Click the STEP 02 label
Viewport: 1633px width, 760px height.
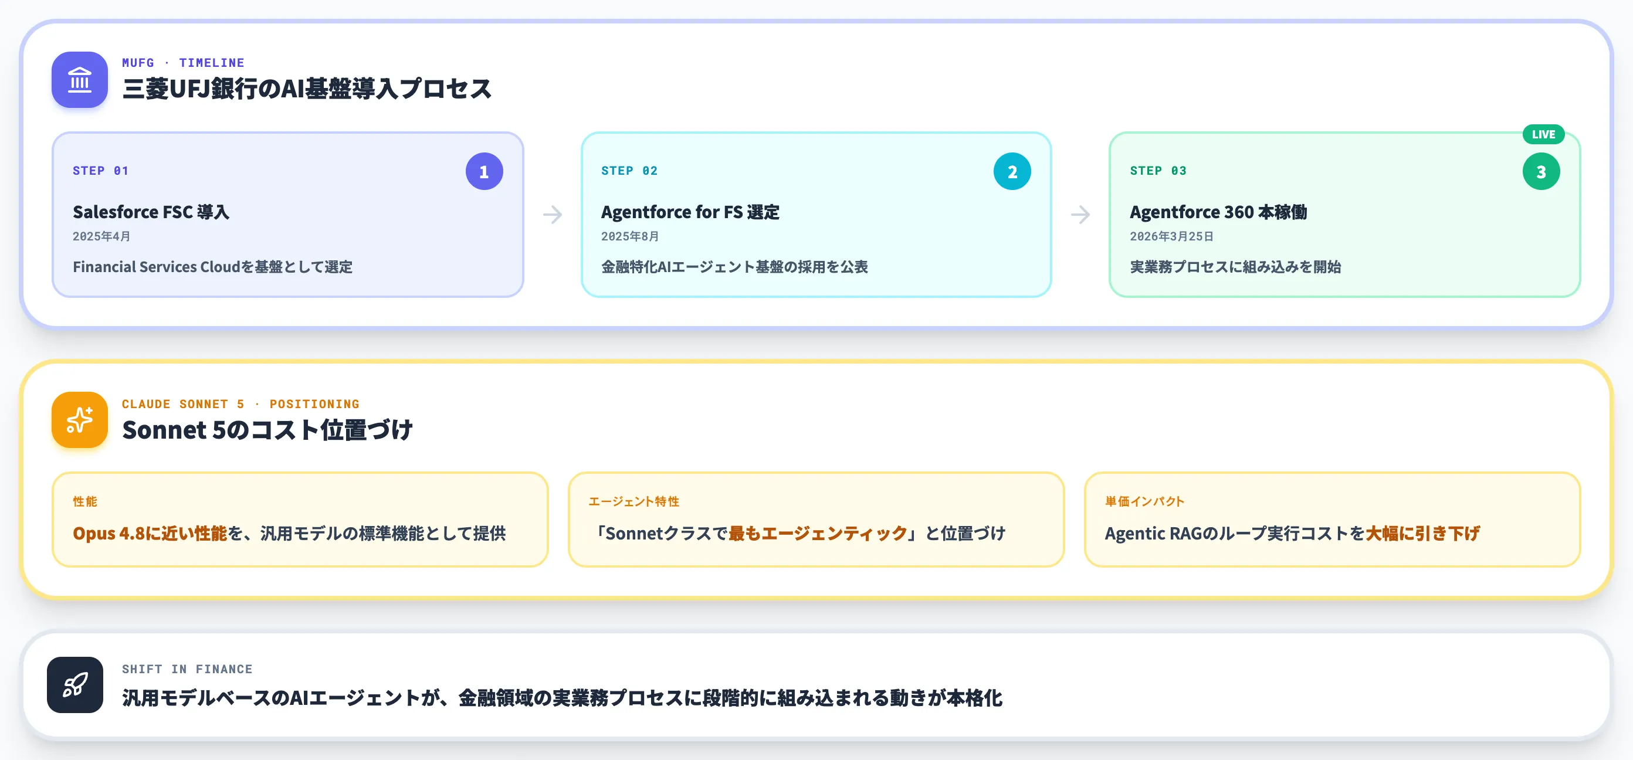tap(629, 171)
